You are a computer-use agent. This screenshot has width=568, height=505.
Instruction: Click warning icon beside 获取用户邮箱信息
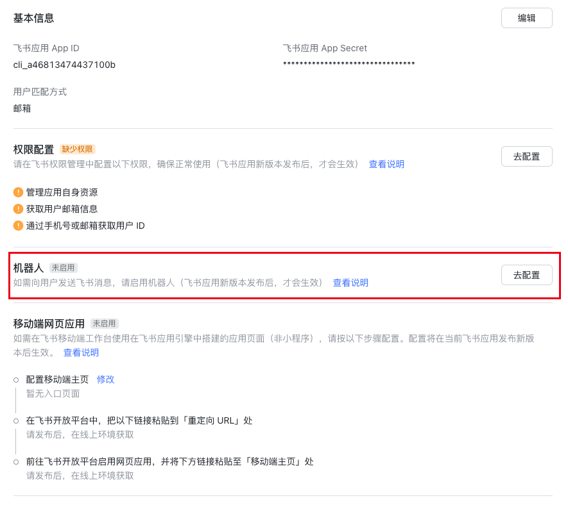click(18, 209)
